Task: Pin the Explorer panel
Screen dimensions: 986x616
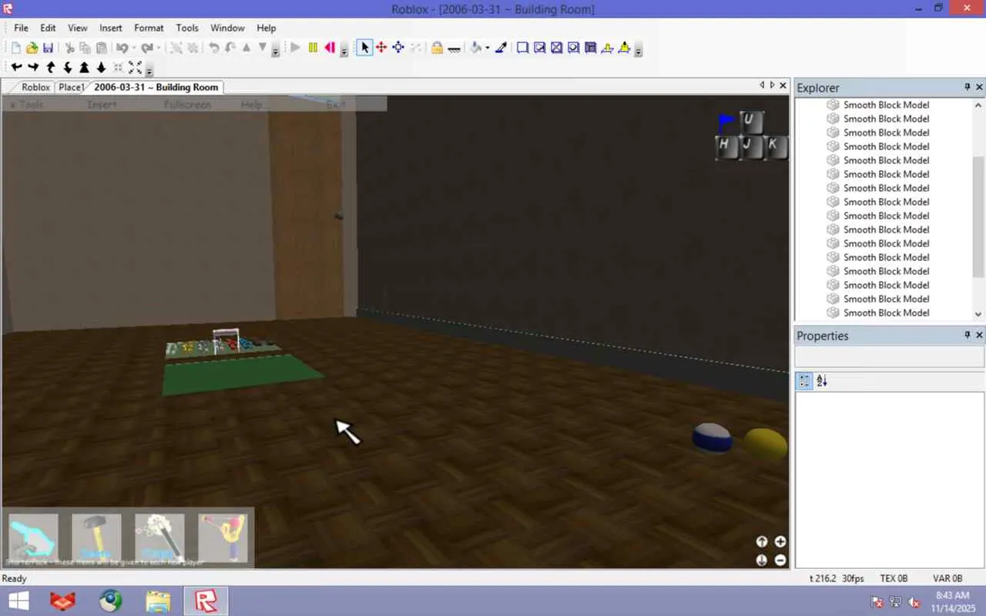Action: (968, 87)
